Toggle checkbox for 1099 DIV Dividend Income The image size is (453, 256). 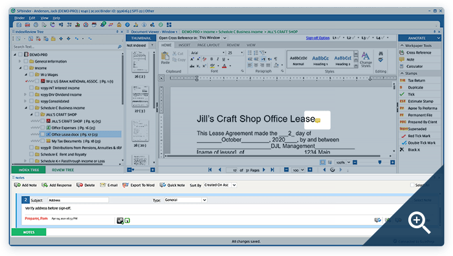click(x=31, y=94)
